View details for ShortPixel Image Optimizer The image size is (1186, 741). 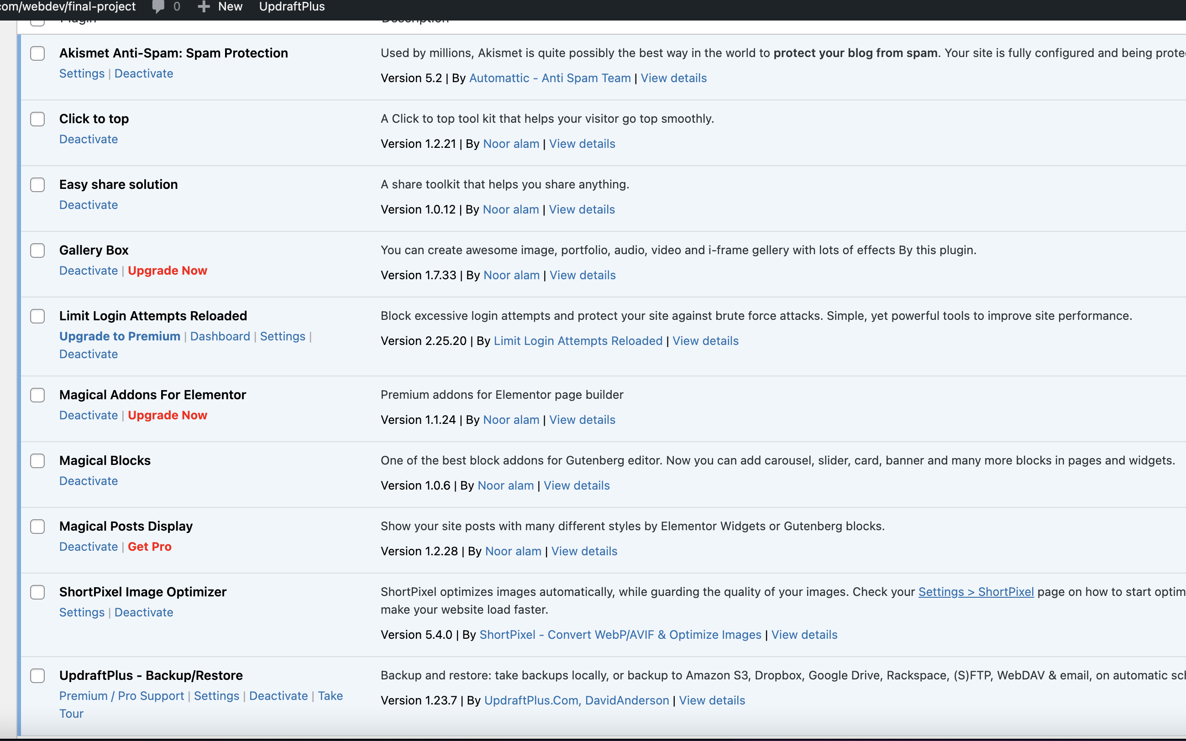click(x=804, y=635)
